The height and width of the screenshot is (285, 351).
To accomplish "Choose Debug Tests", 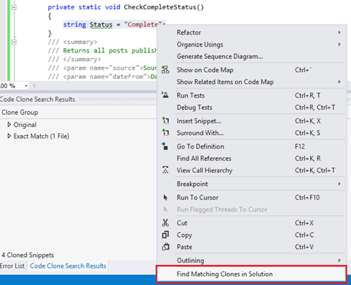I will point(252,108).
